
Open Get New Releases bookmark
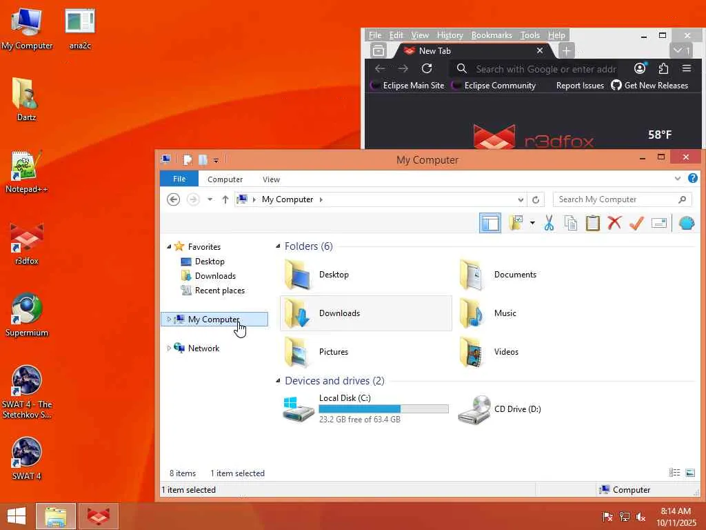[649, 85]
